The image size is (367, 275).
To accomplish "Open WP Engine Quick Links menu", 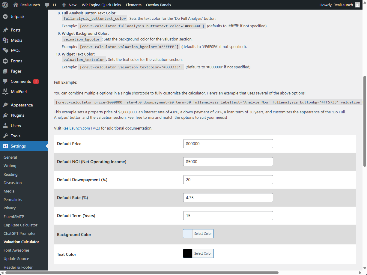I will coord(101,5).
